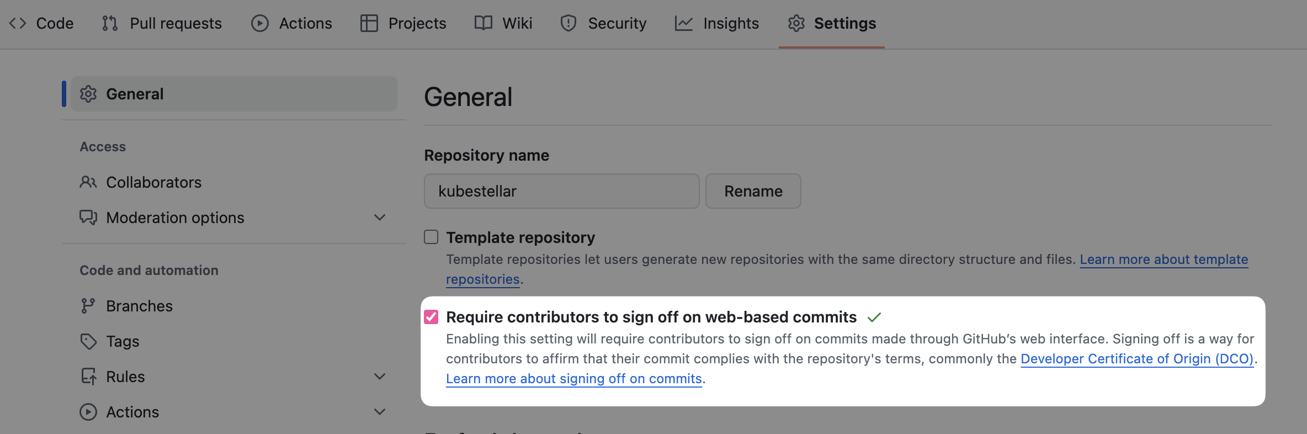
Task: Expand Moderation options chevron
Action: click(x=380, y=218)
